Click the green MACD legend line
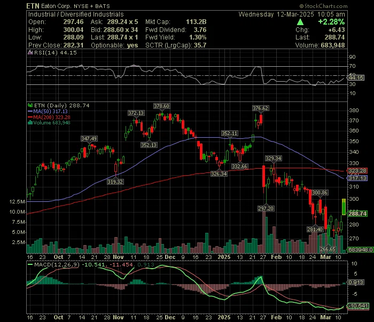This screenshot has height=322, width=374. (x=30, y=264)
